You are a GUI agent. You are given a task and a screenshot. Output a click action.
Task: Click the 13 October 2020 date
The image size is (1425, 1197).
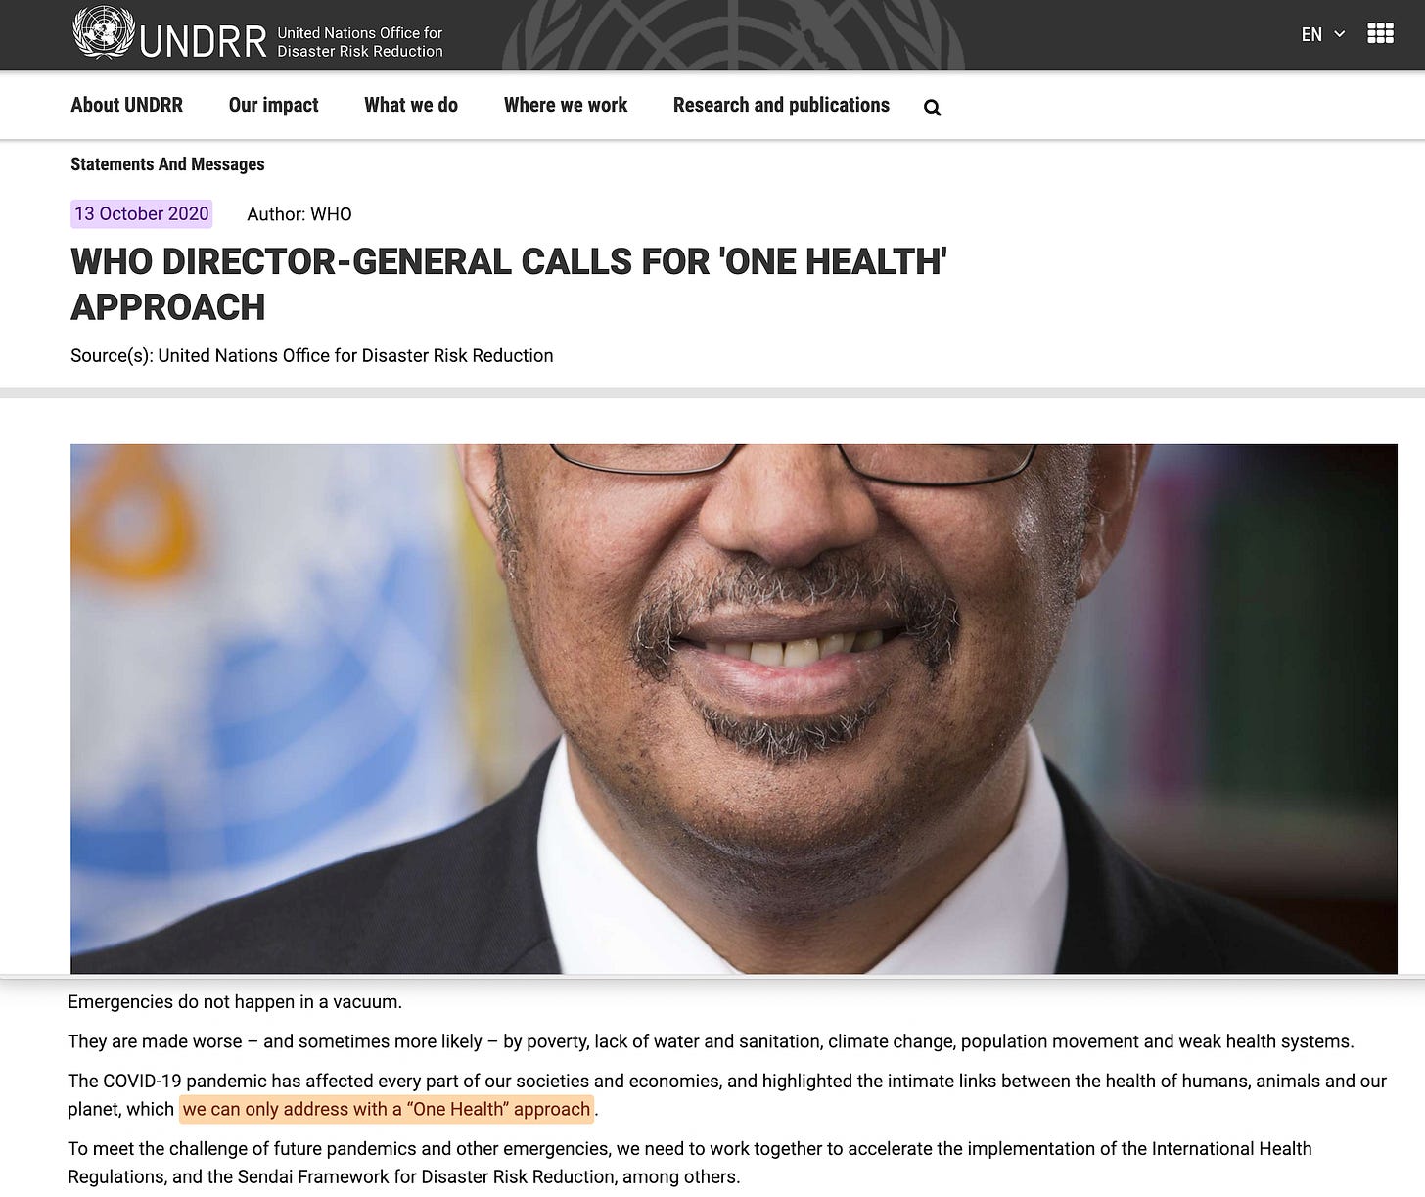pyautogui.click(x=142, y=213)
